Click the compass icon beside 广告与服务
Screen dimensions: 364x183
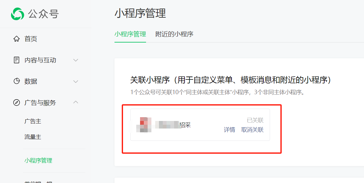[16, 102]
